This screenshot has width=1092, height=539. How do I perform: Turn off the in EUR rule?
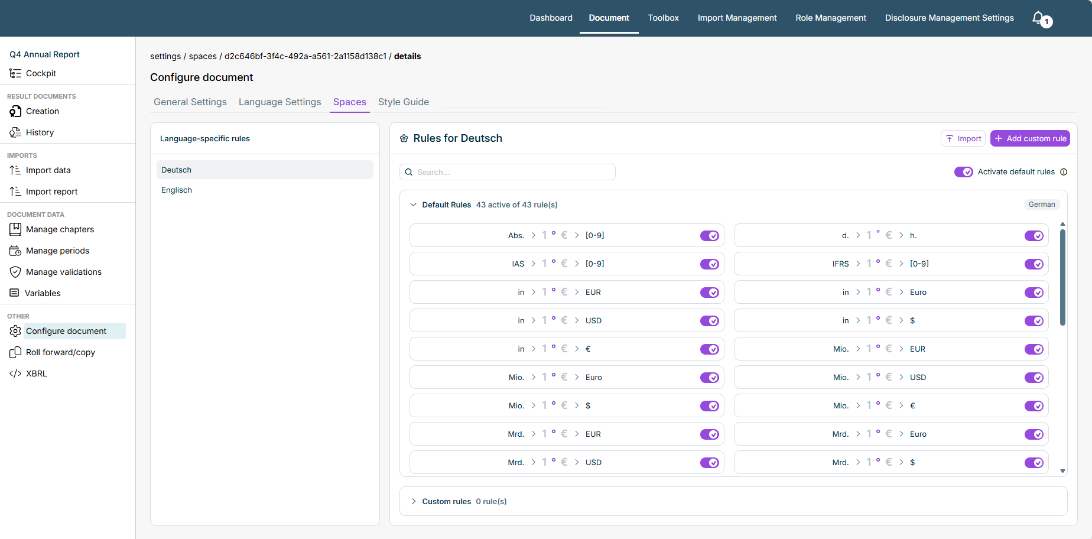click(x=709, y=293)
